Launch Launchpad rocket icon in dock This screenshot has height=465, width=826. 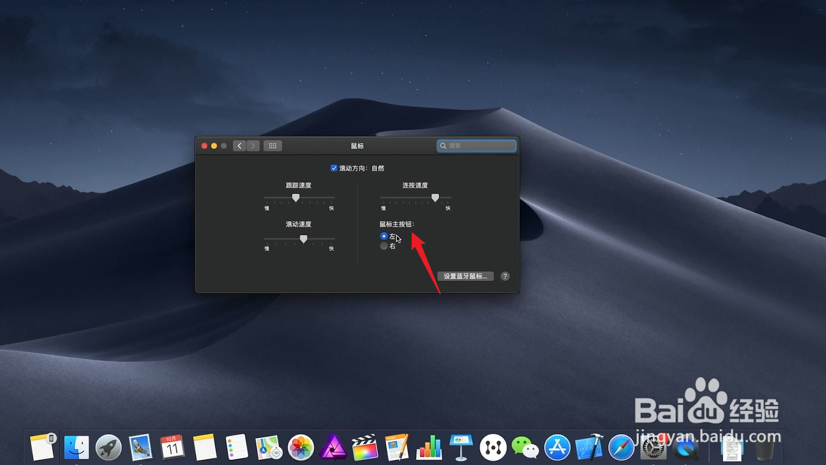click(x=108, y=447)
